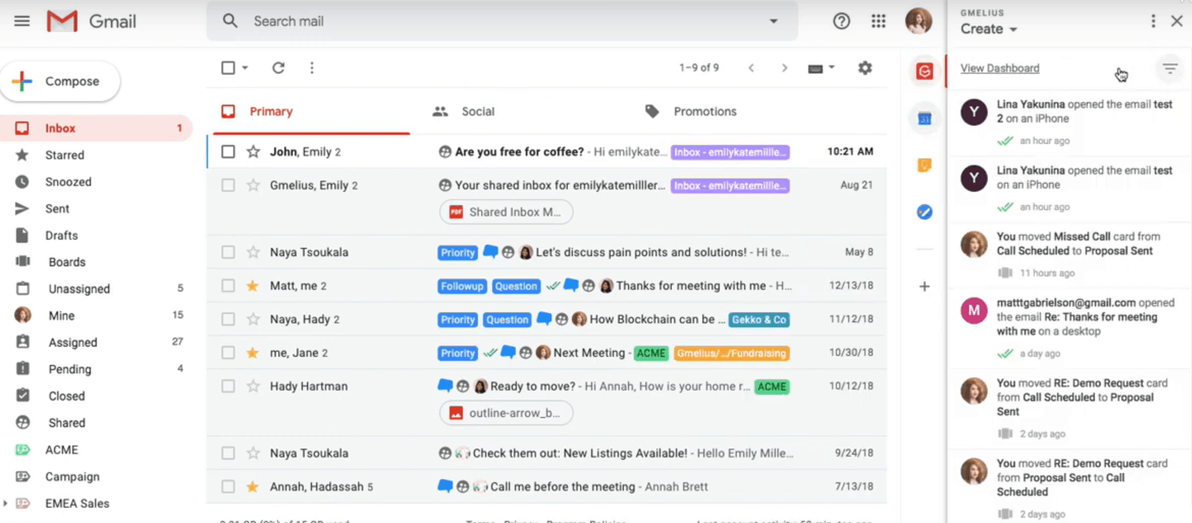The width and height of the screenshot is (1192, 523).
Task: Open the select-all dropdown arrow
Action: click(x=245, y=68)
